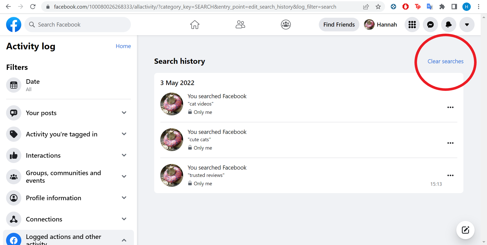Click the "trusted reviews" search text

(x=206, y=175)
